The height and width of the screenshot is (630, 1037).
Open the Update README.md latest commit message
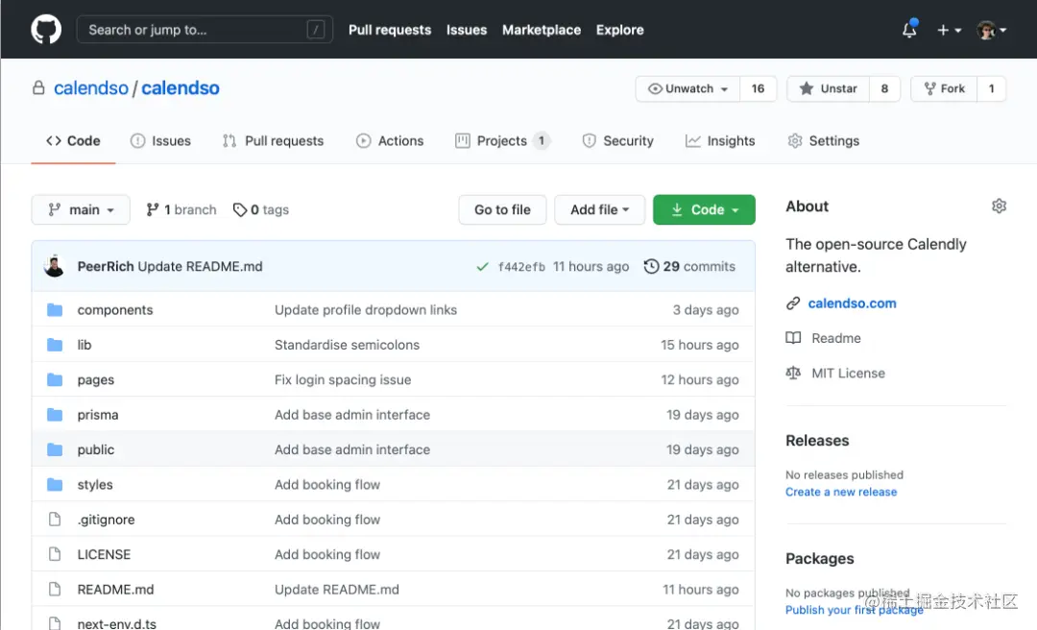[x=200, y=266]
